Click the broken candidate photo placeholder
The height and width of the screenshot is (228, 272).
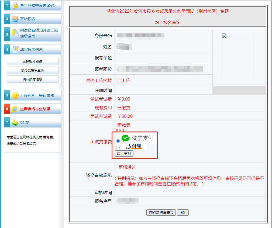[237, 54]
